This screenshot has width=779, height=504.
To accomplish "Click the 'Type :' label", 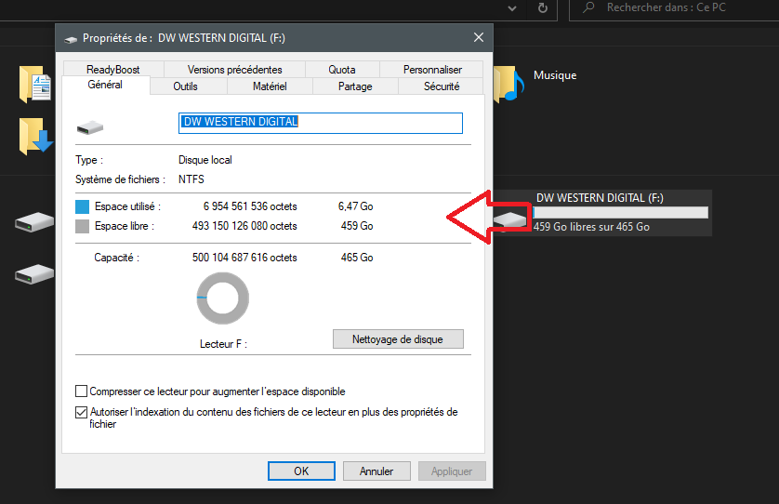I will [89, 160].
